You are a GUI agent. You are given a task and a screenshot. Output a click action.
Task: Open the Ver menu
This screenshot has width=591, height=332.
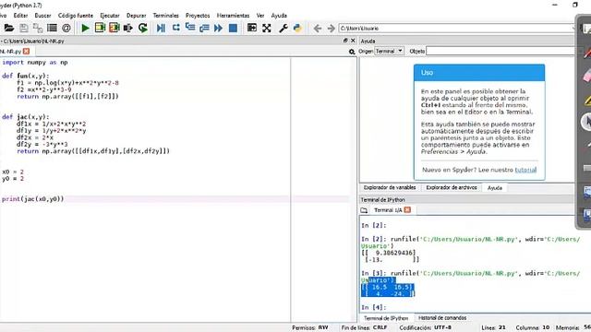click(260, 16)
